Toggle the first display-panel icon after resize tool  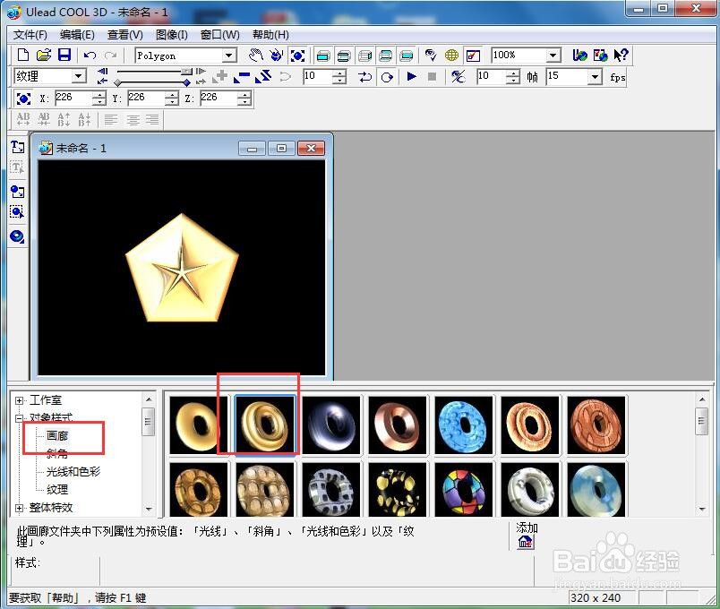click(323, 56)
